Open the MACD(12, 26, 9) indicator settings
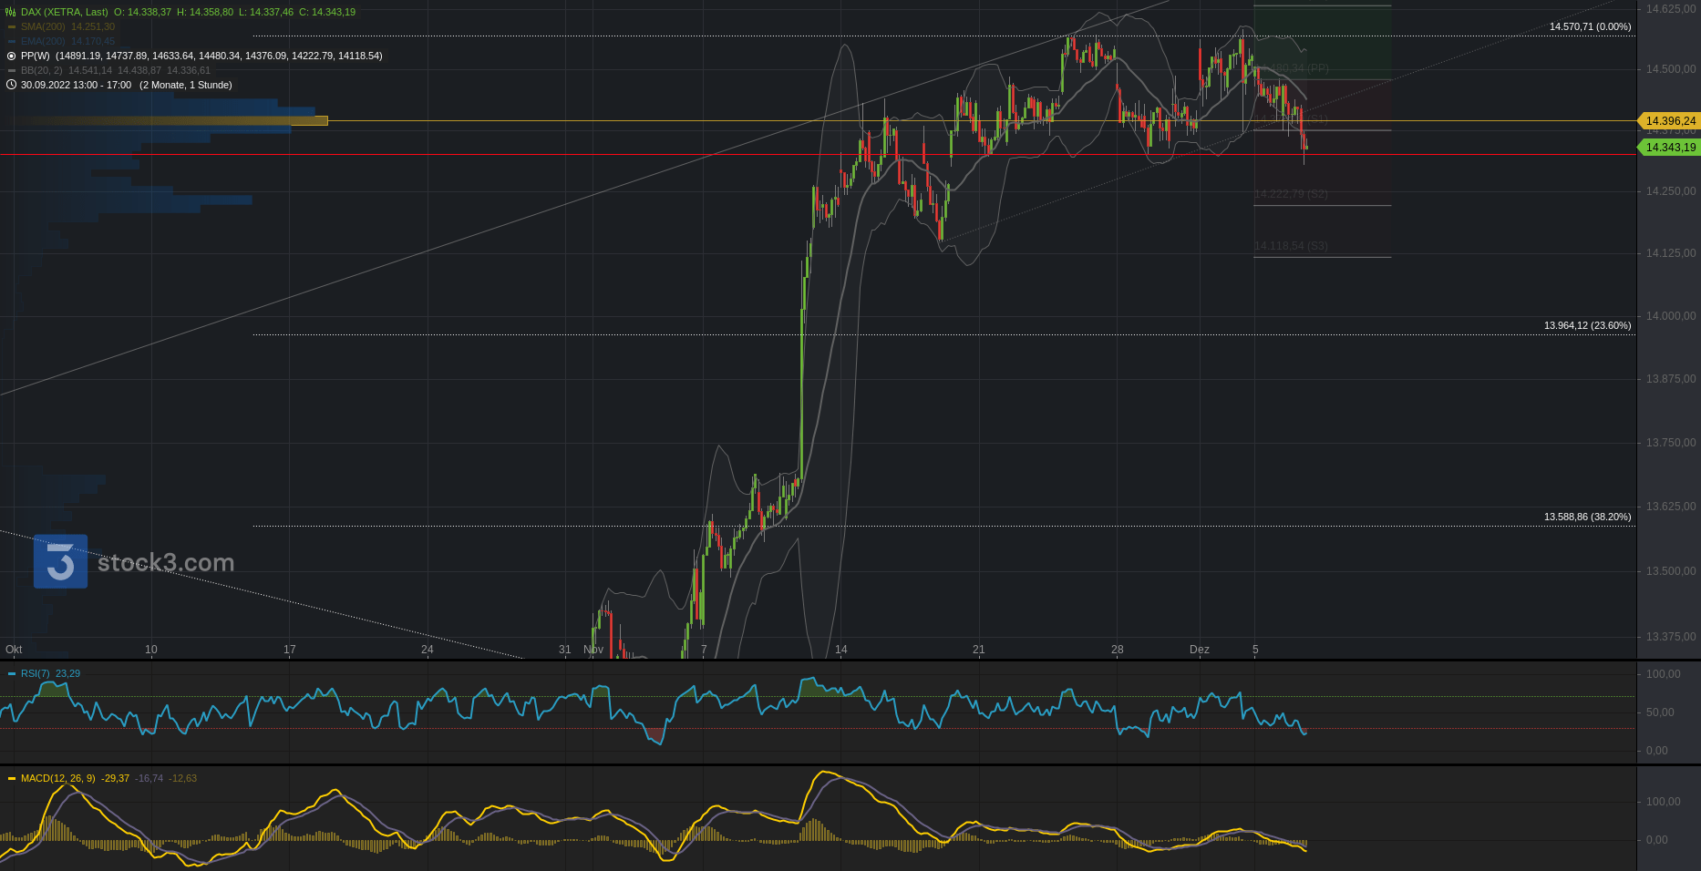Viewport: 1701px width, 871px height. pyautogui.click(x=57, y=778)
